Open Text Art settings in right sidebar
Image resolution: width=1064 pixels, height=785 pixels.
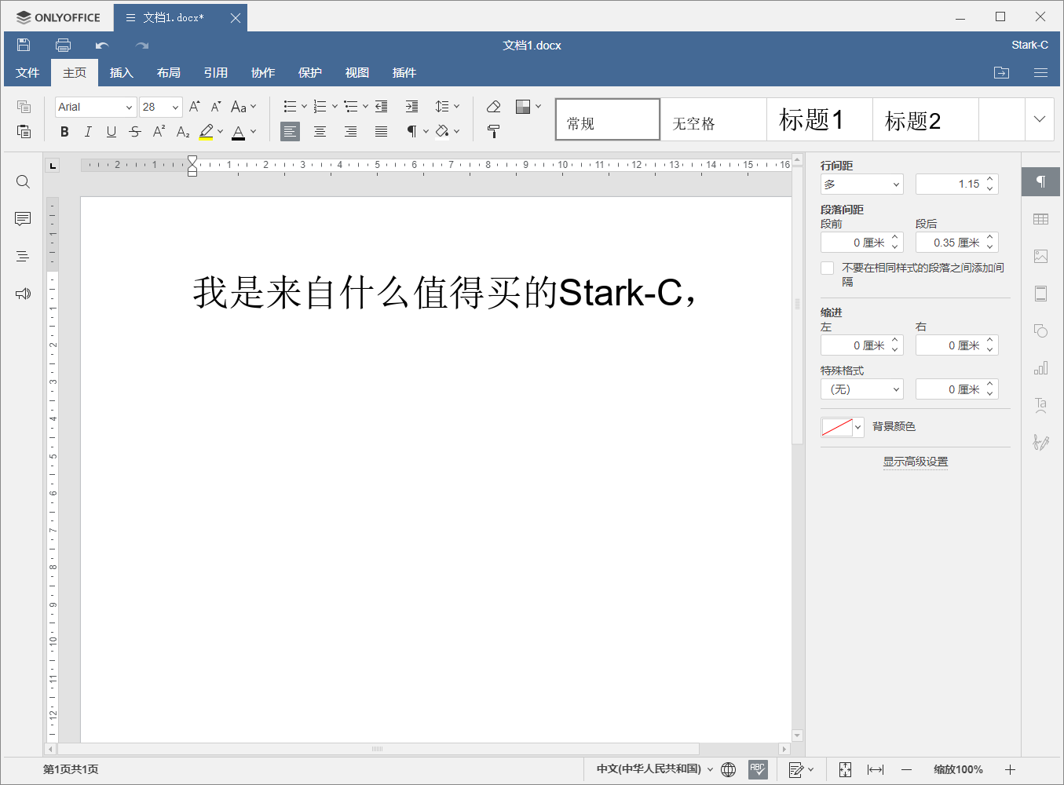1041,405
